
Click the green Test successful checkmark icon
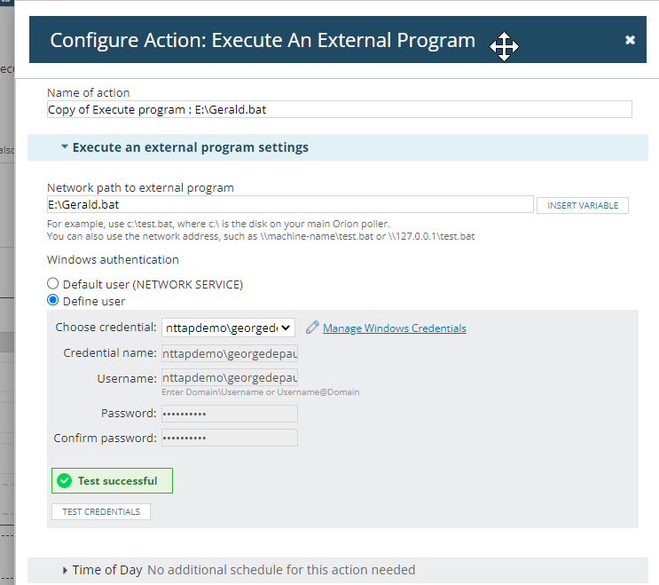(64, 481)
